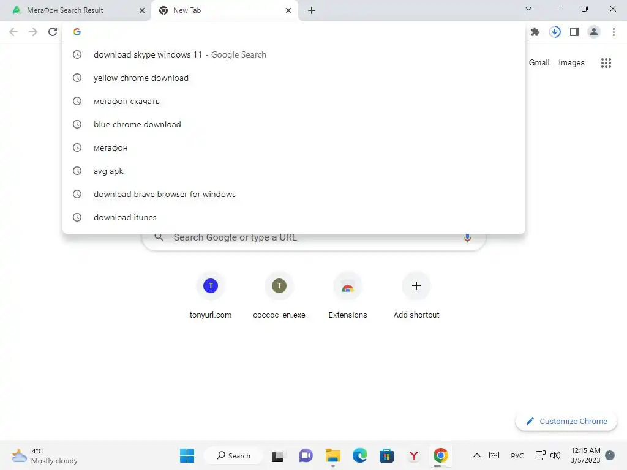Viewport: 627px width, 470px height.
Task: Close the New Tab tab
Action: pyautogui.click(x=288, y=10)
